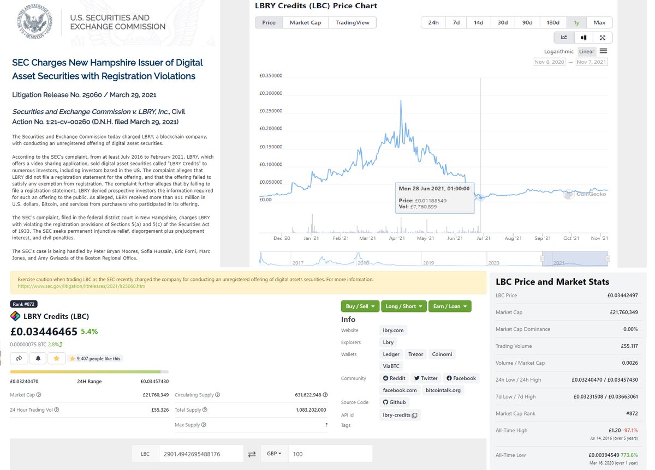The height and width of the screenshot is (470, 655).
Task: Enable Logarithmic chart scale
Action: coord(559,52)
